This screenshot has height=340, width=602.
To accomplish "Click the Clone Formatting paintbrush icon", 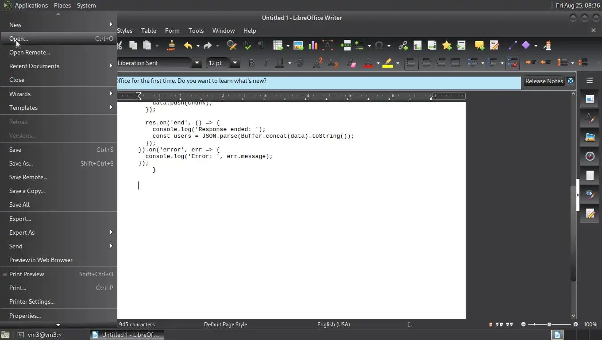I will tap(171, 45).
